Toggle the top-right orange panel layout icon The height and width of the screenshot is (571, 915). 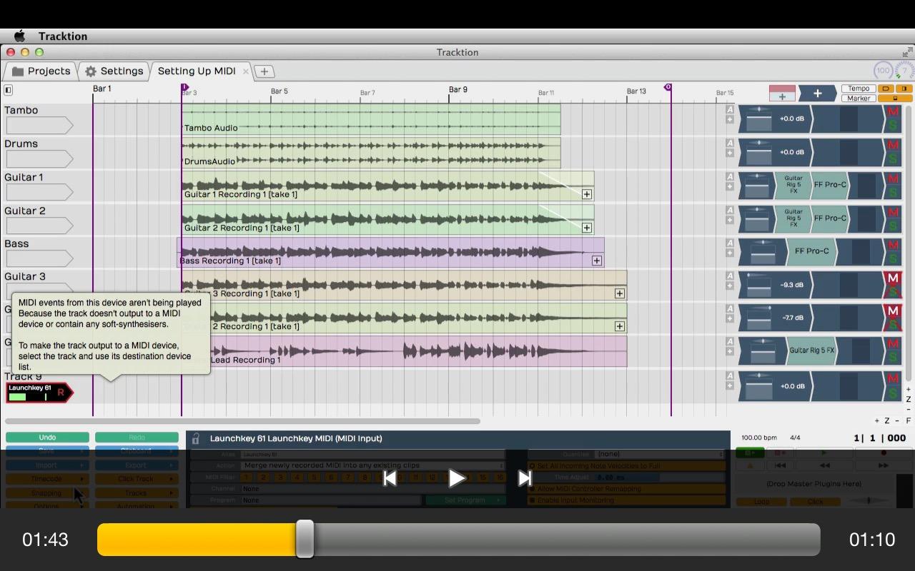(904, 89)
